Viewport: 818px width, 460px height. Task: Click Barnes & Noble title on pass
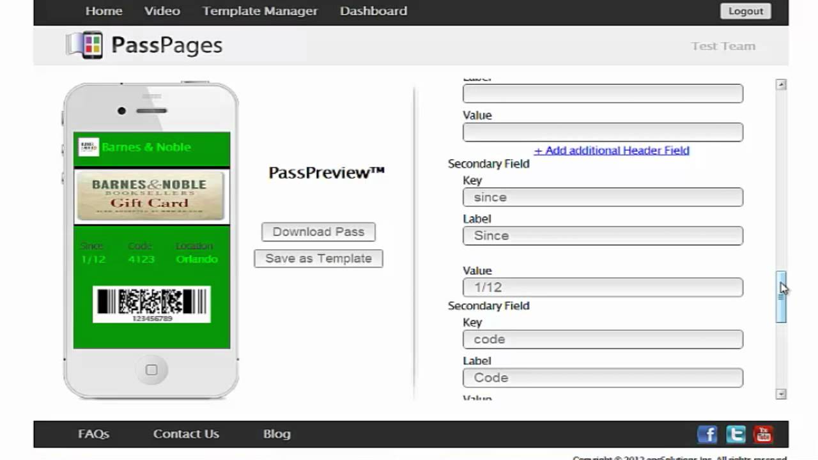[x=146, y=147]
